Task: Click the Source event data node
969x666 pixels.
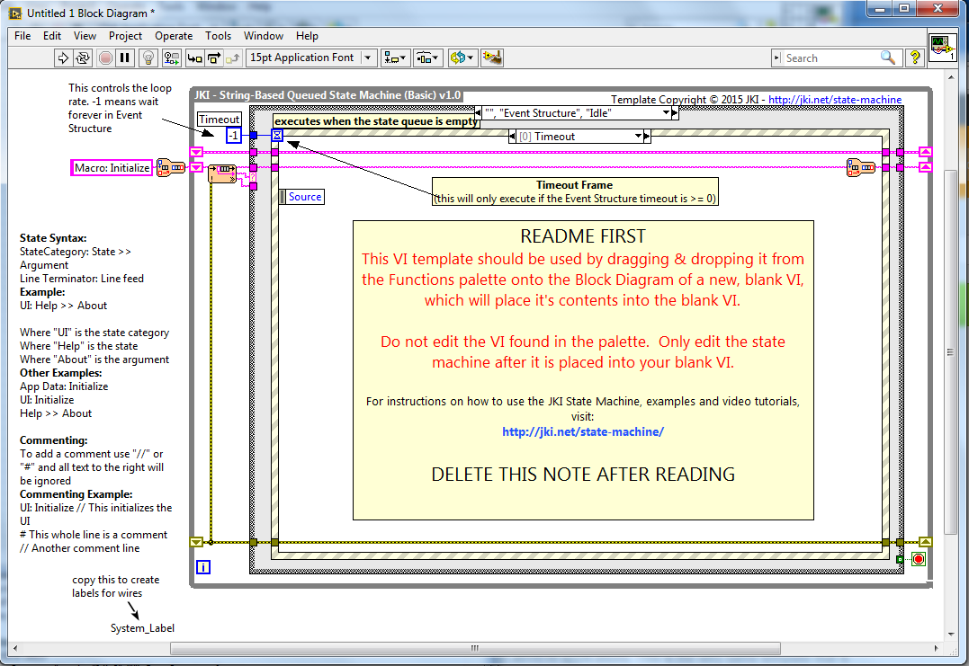Action: pos(301,197)
